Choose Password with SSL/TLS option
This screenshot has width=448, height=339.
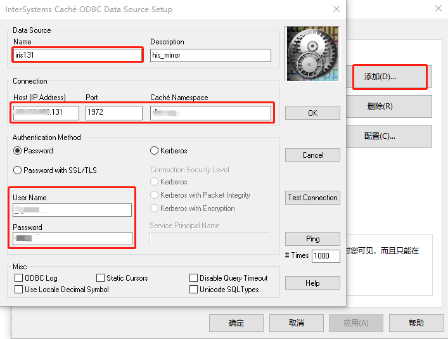pos(18,170)
